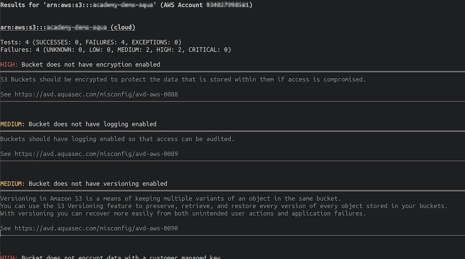The width and height of the screenshot is (465, 259).
Task: Select 'Bucket does not have logging enabled' title
Action: pyautogui.click(x=93, y=124)
